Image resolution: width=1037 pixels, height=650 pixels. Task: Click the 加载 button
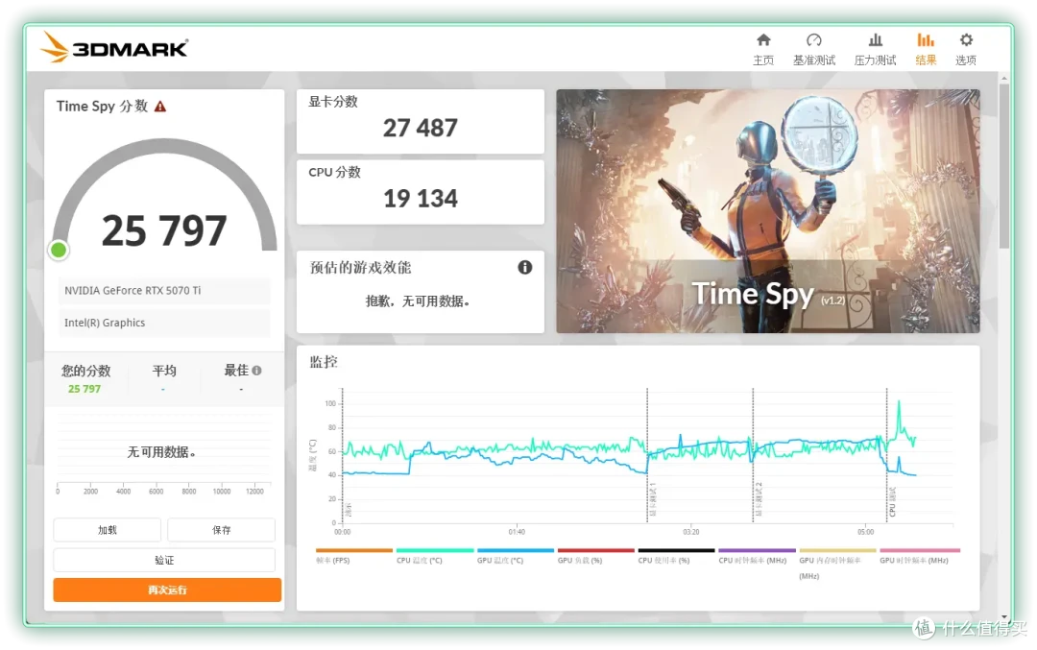(108, 530)
